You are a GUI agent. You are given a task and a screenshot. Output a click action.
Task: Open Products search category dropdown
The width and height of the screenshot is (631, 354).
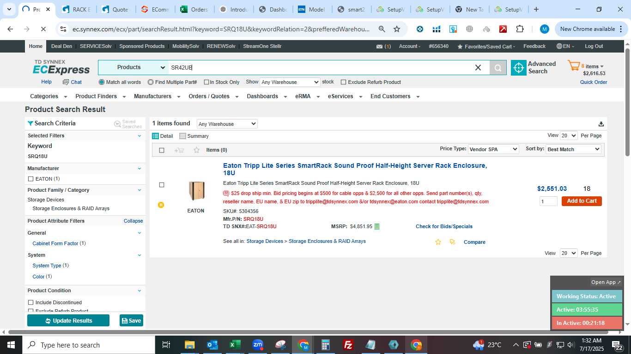134,68
